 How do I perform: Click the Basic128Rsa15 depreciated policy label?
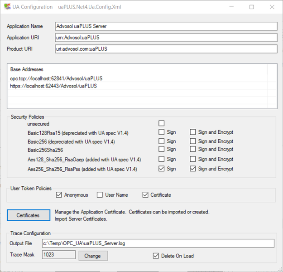tap(78, 133)
